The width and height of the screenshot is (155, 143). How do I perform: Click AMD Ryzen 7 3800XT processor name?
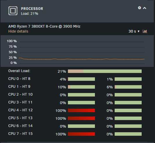tap(44, 26)
